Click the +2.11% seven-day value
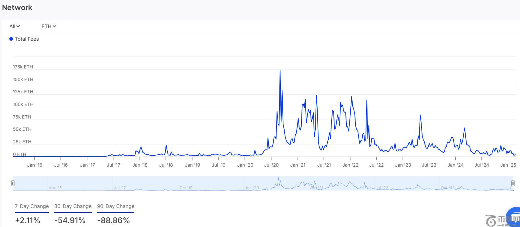The width and height of the screenshot is (520, 227). [28, 221]
